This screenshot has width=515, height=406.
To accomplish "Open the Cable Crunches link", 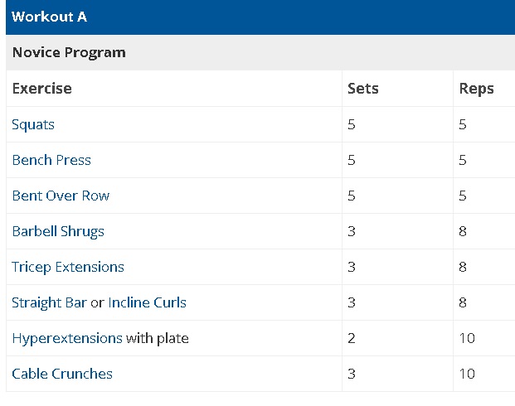I will click(62, 374).
